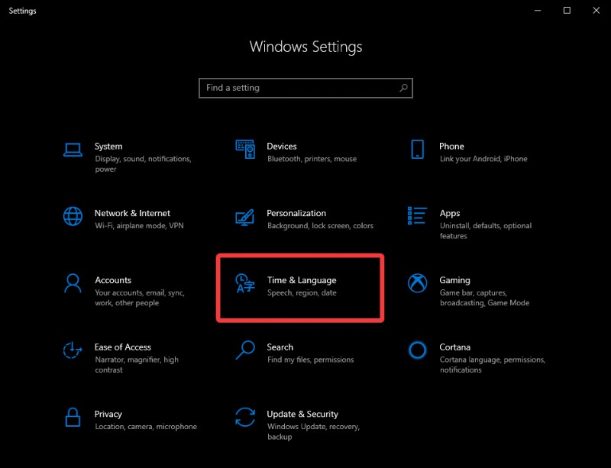Click the Settings label in the title bar

click(x=22, y=11)
